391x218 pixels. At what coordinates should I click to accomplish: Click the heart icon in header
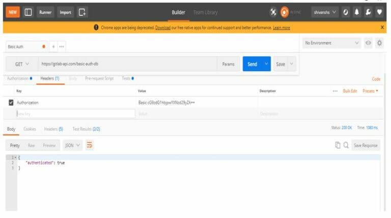(x=379, y=12)
